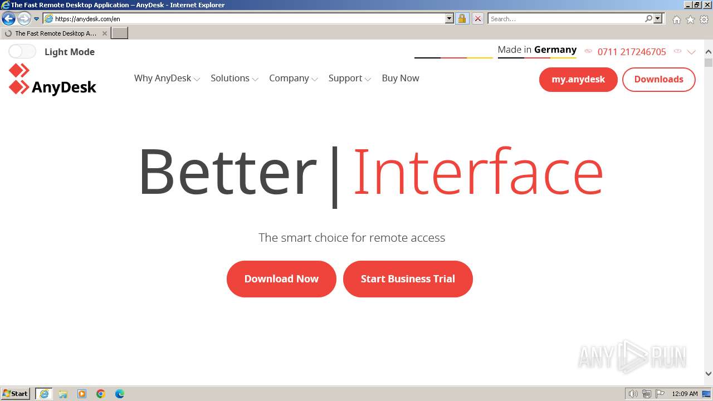Click phone icon left of phone number

pyautogui.click(x=588, y=51)
